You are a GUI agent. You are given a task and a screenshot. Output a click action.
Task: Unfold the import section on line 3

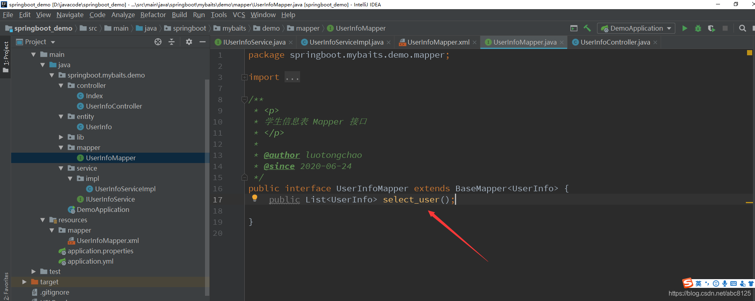coord(244,77)
